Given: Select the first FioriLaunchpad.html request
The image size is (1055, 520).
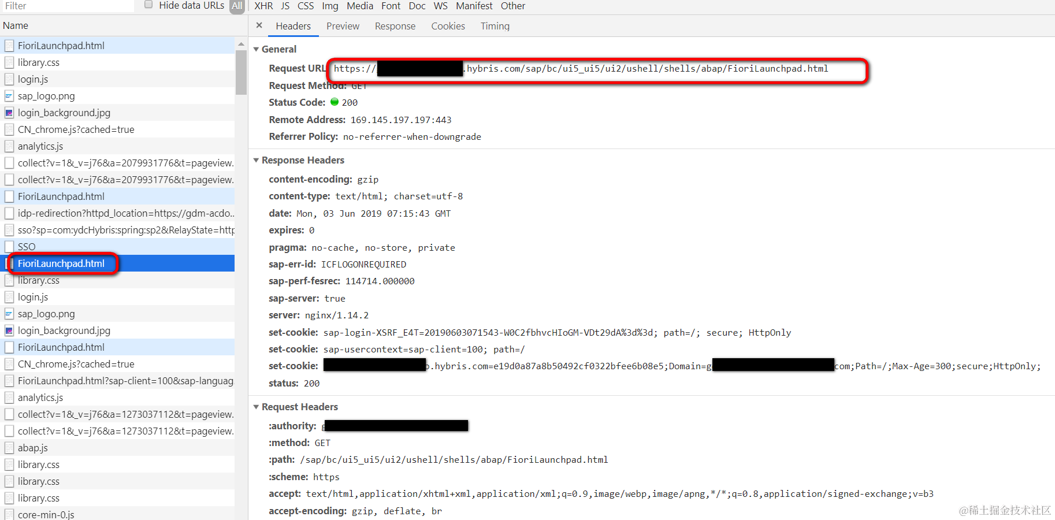Looking at the screenshot, I should [118, 46].
